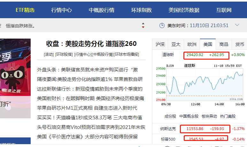
Task: Switch to the 商品 market tab
Action: click(x=224, y=44)
